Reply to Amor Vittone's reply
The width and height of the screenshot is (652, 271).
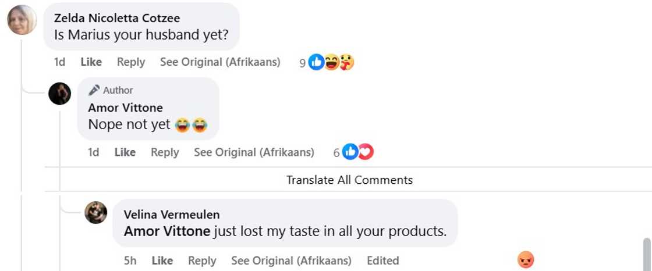165,152
